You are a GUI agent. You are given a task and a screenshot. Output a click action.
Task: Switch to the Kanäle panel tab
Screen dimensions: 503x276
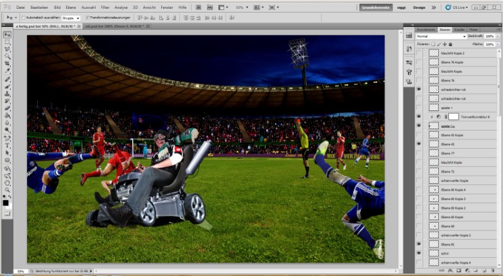459,30
